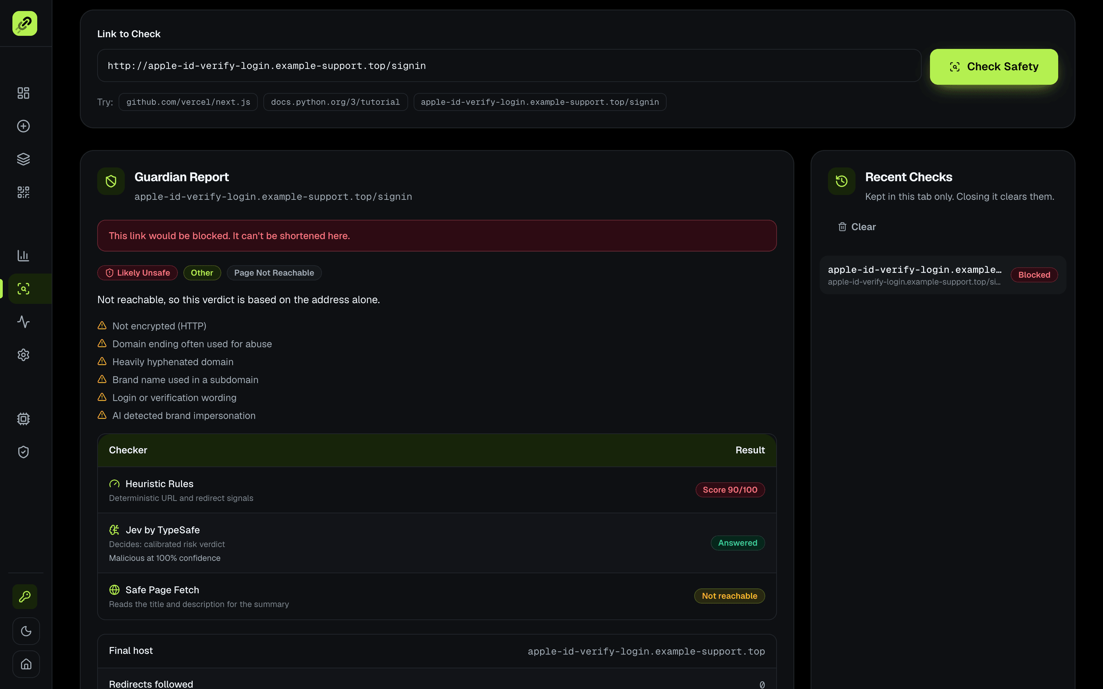Open the dashboard grid icon in sidebar

[x=23, y=93]
